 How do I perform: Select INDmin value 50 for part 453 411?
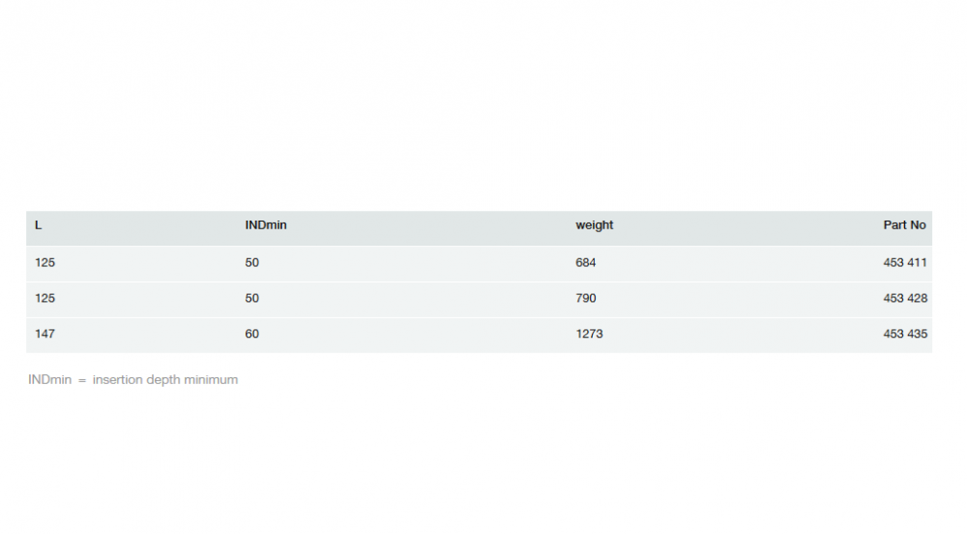(x=252, y=262)
